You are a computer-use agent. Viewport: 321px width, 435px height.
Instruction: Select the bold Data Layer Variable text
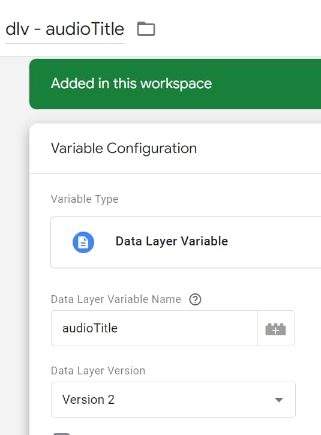pos(172,241)
